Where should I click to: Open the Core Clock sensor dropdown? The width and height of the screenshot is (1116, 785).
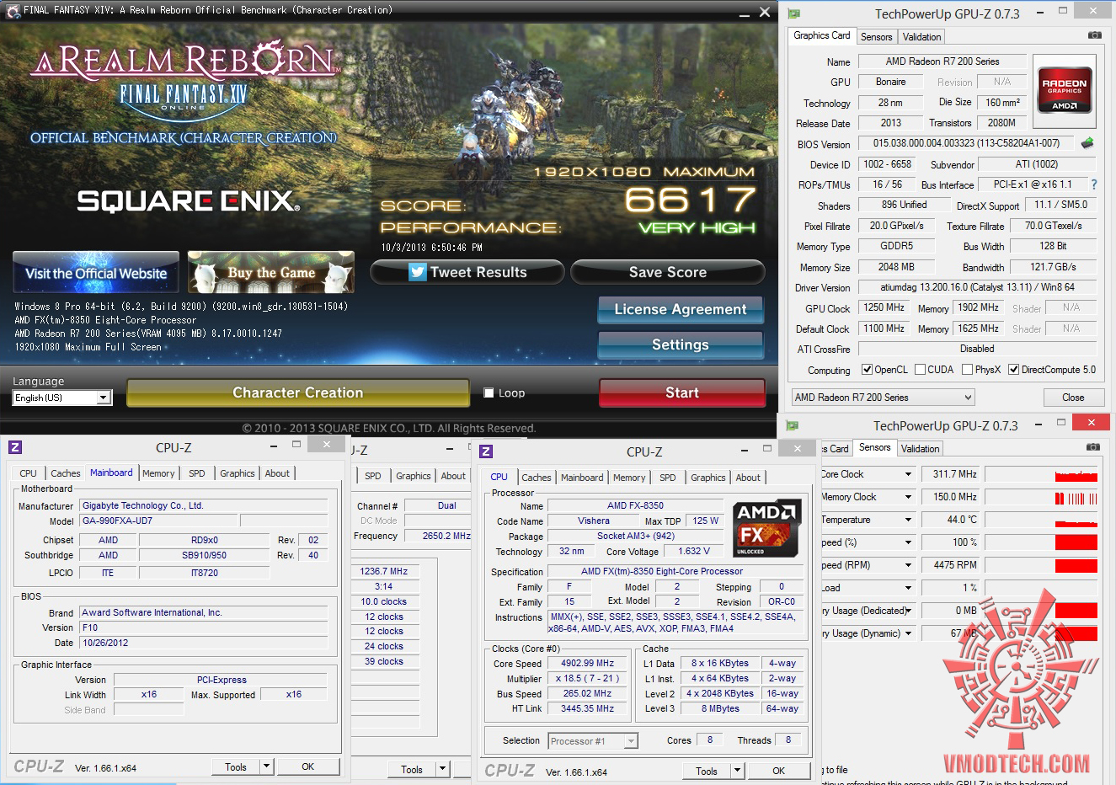[908, 474]
